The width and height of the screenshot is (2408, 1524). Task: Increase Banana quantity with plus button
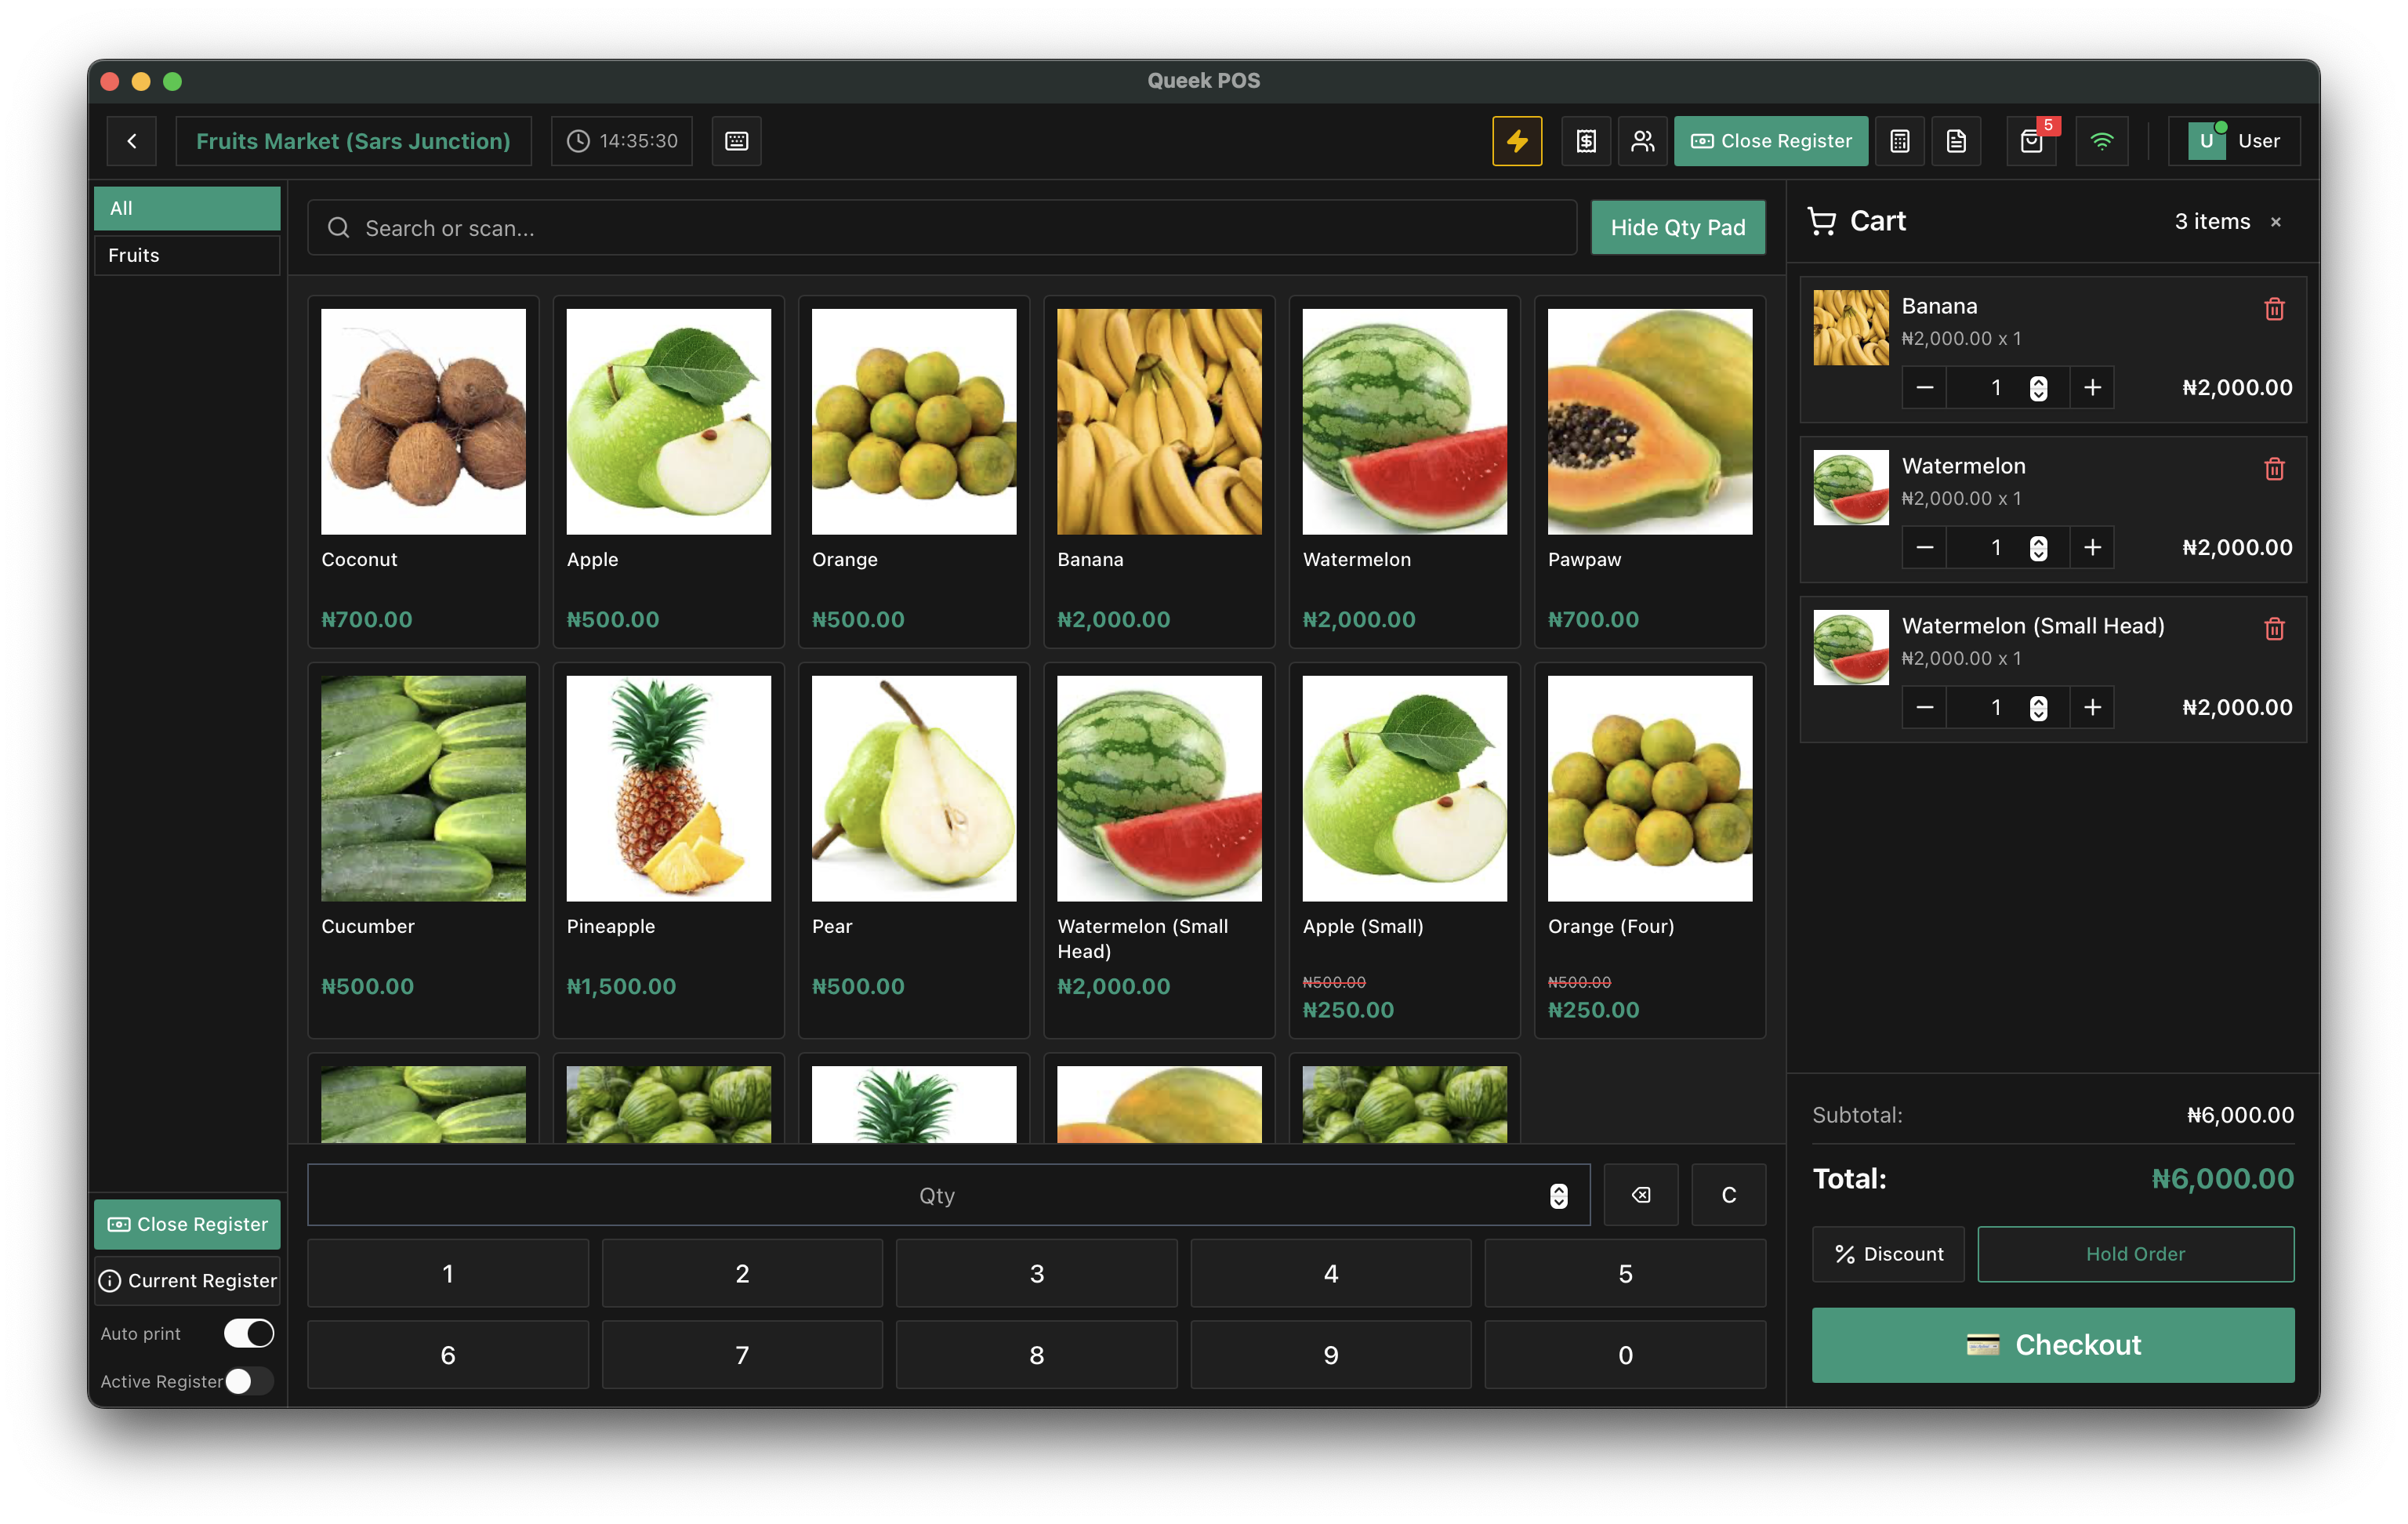click(x=2092, y=387)
